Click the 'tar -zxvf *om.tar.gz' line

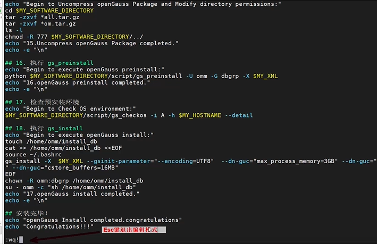40,24
